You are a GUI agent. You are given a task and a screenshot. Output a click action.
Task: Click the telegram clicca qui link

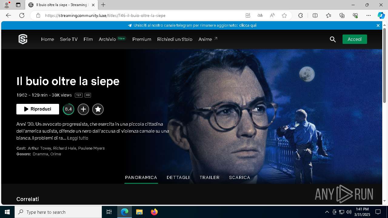tap(248, 25)
